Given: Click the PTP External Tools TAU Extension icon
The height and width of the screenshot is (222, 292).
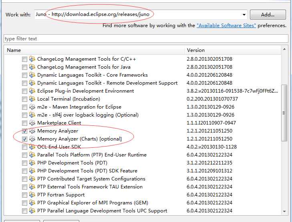Looking at the screenshot, I should click(32, 187).
